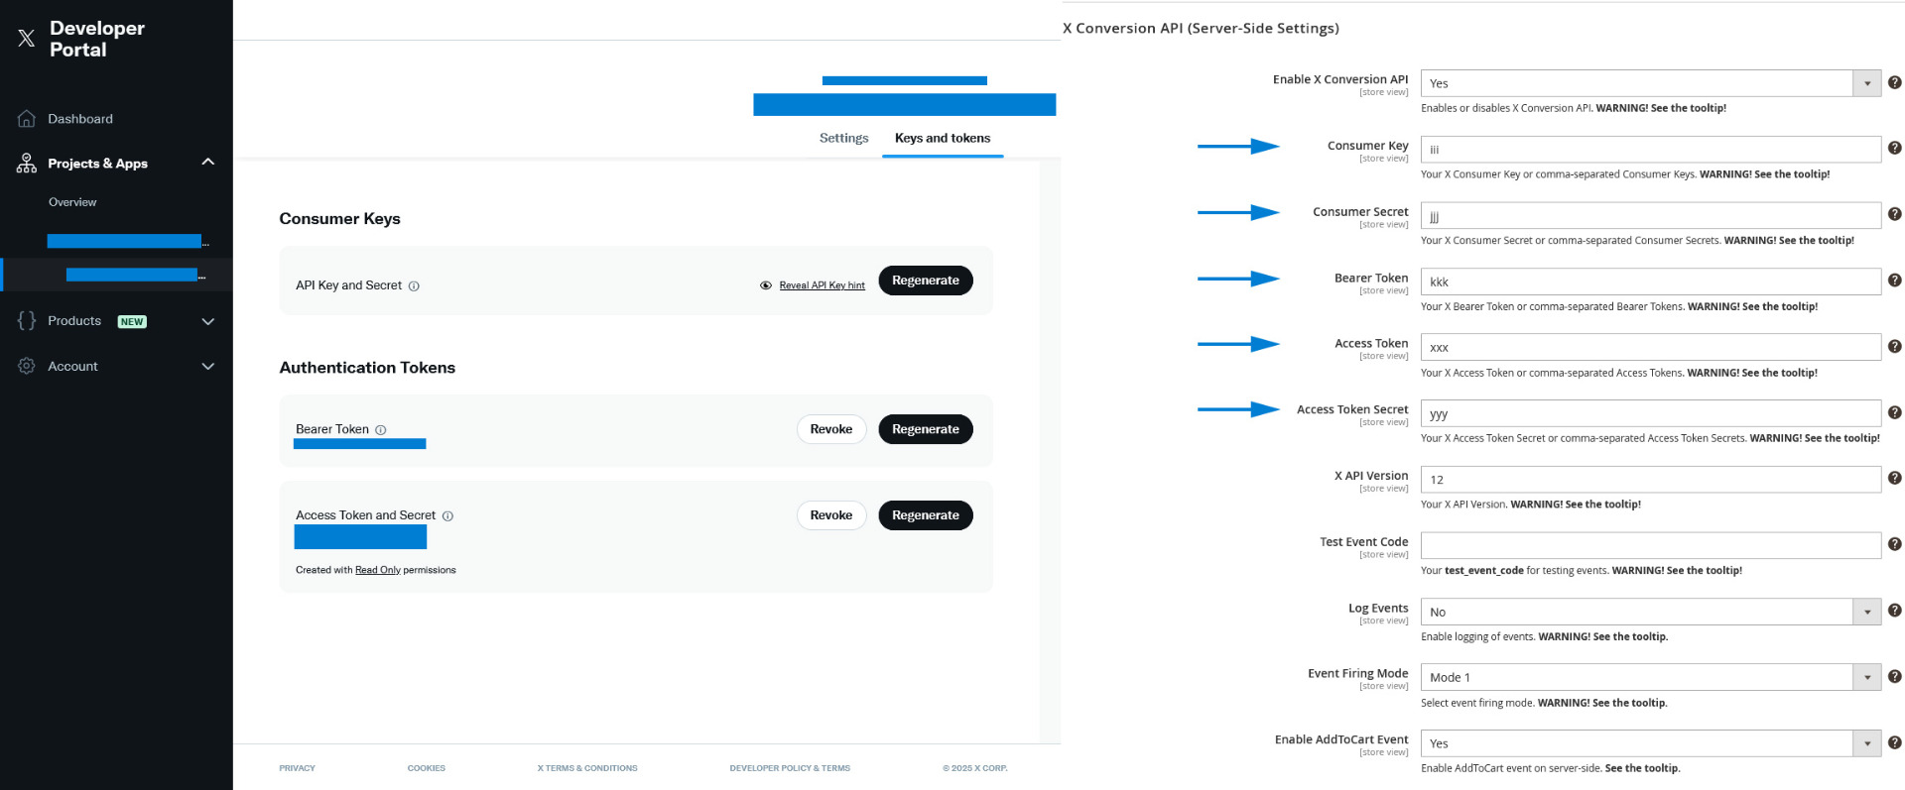This screenshot has width=1905, height=790.
Task: Regenerate the Access Token and Secret
Action: [926, 515]
